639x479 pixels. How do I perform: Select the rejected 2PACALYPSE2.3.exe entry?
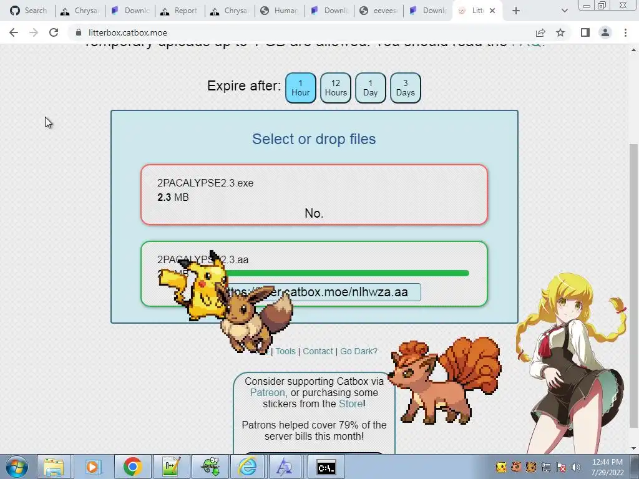point(315,195)
